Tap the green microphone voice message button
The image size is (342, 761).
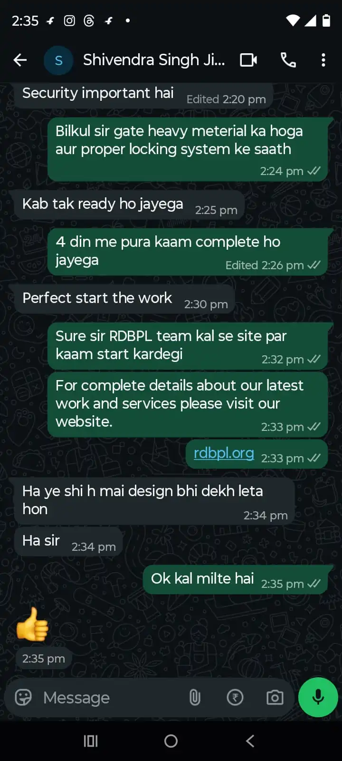(318, 697)
